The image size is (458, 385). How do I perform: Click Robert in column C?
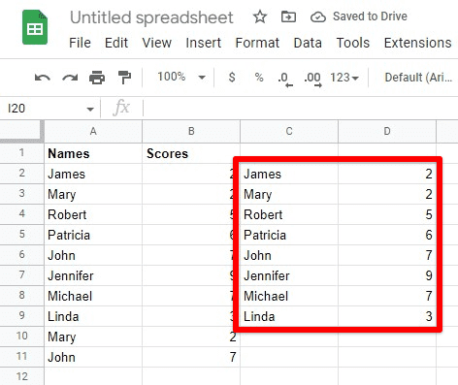(x=289, y=214)
